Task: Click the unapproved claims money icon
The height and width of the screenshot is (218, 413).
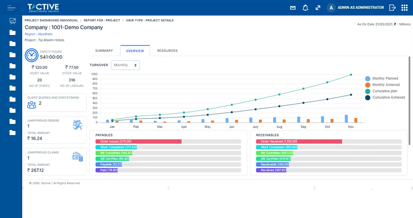Action: point(78,157)
